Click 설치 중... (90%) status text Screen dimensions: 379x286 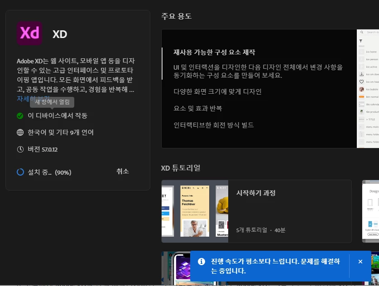click(49, 172)
